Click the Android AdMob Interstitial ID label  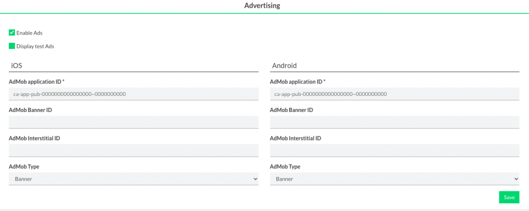click(x=295, y=138)
